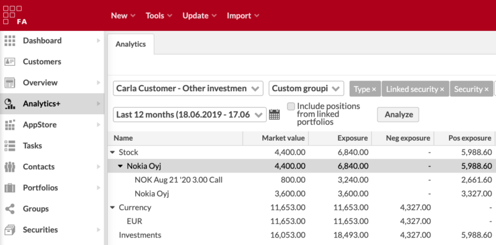Viewport: 496px width, 245px height.
Task: Sort by the Exposure column header
Action: pyautogui.click(x=340, y=138)
